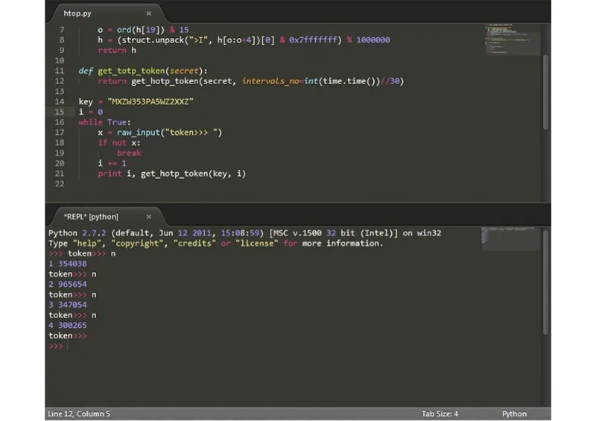Click the Python 2.7.2 version banner line
The image size is (596, 421).
[245, 232]
